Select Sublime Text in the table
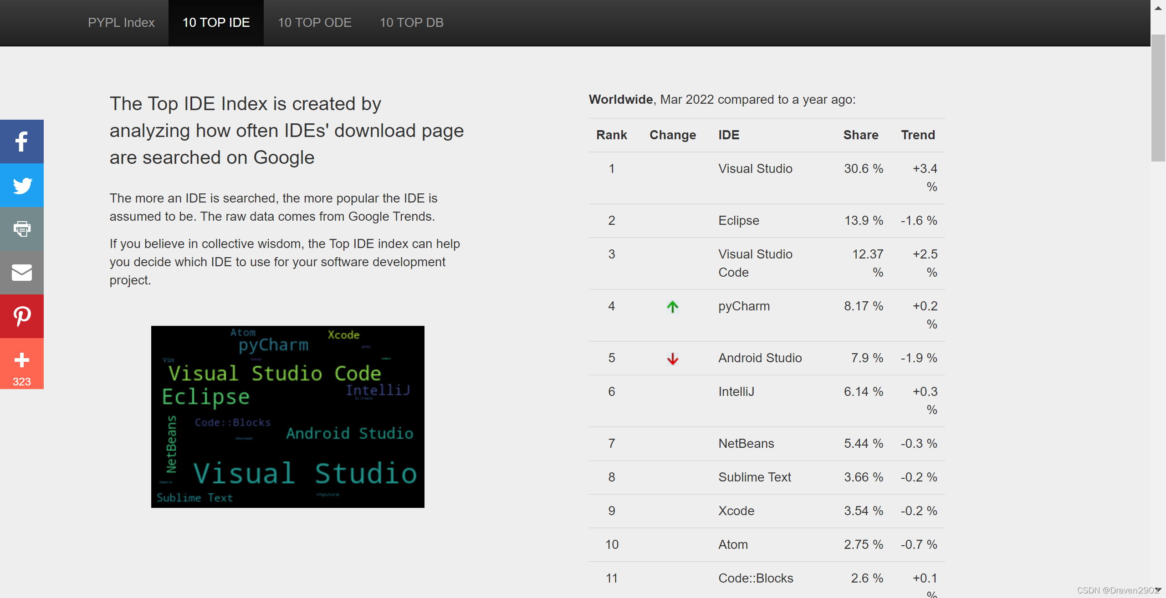The image size is (1166, 598). pos(754,477)
